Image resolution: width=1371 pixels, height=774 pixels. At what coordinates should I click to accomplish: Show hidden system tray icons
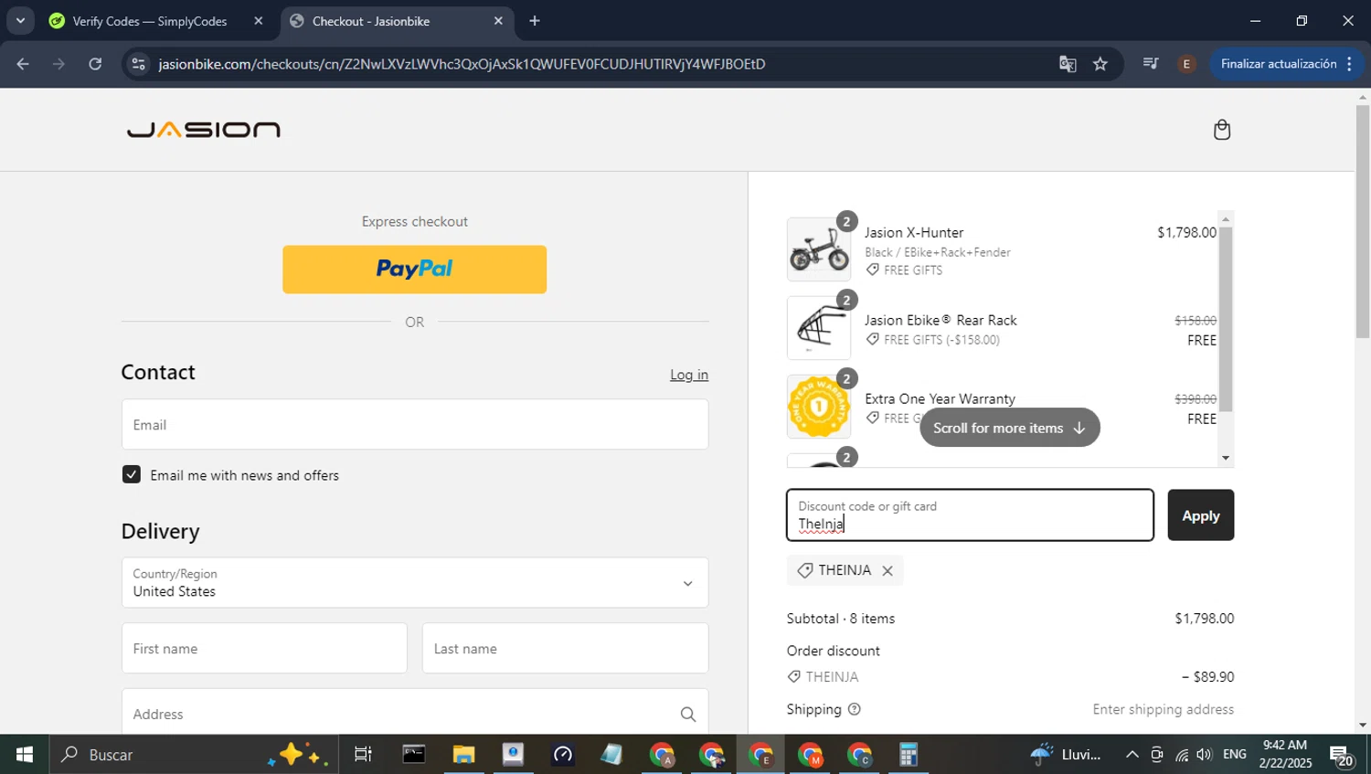[1132, 755]
